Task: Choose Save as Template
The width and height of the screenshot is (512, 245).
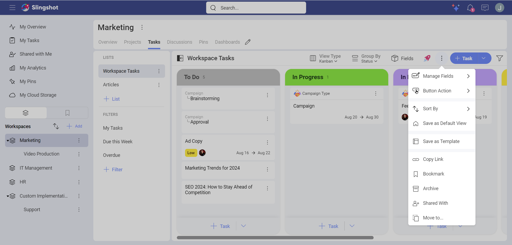Action: (442, 141)
